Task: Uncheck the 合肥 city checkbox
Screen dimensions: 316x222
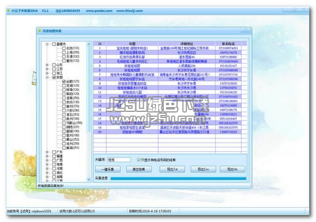Action: tap(64, 82)
